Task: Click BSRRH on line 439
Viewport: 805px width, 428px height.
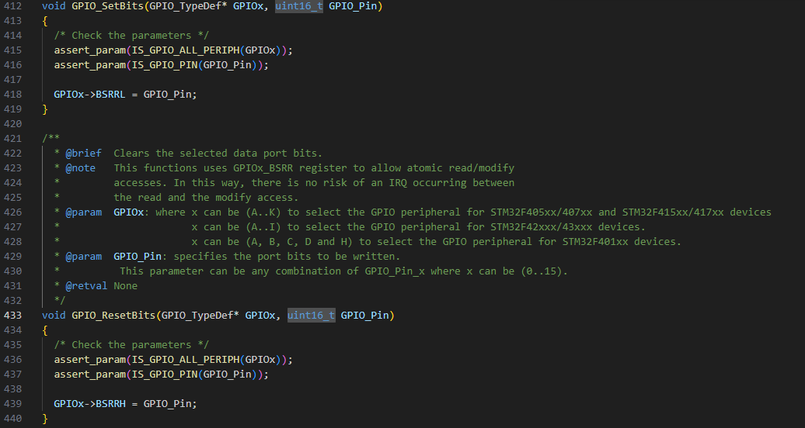Action: pyautogui.click(x=110, y=403)
